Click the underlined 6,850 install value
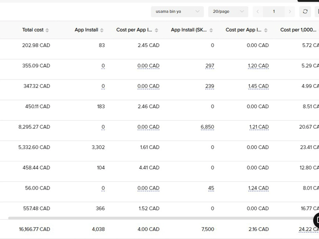 click(207, 127)
